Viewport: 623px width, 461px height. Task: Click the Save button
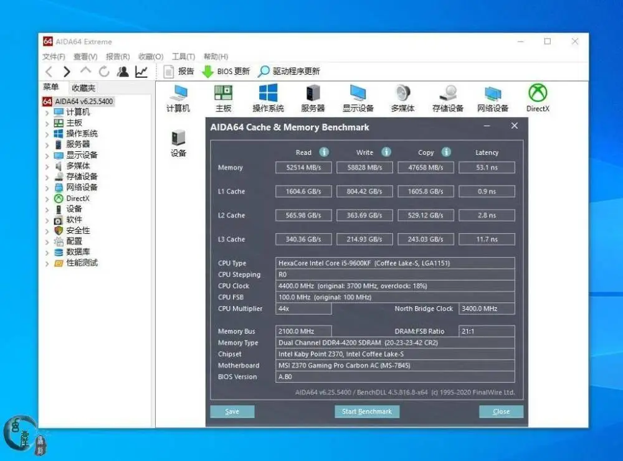coord(232,411)
